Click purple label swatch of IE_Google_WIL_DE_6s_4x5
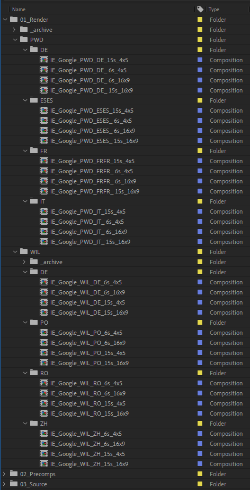 [200, 282]
